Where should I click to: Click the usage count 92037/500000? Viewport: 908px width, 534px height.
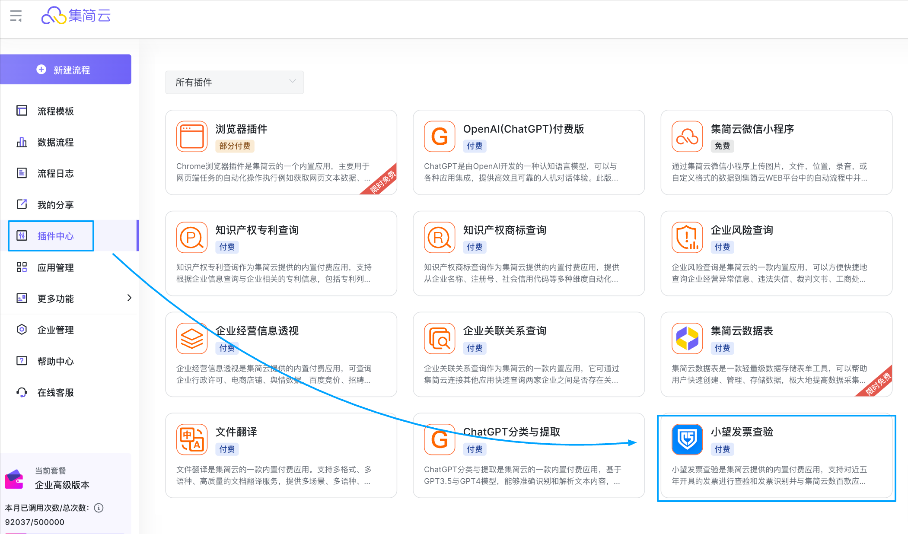click(x=35, y=522)
